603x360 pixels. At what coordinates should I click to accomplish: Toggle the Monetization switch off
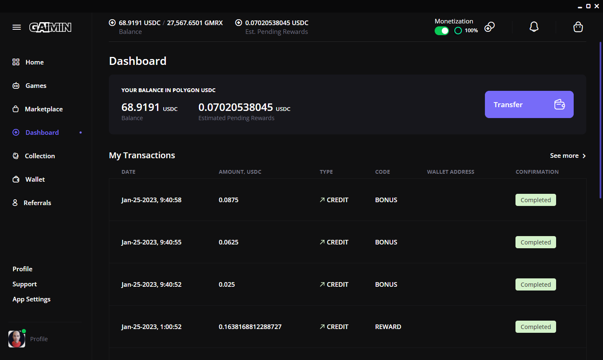coord(441,31)
